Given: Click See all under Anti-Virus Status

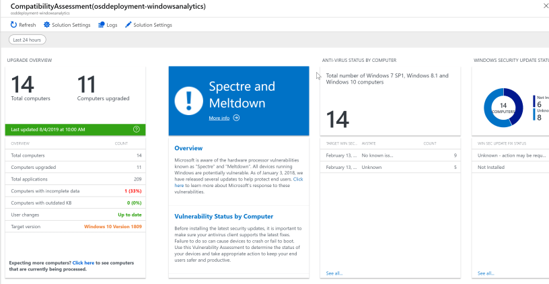Looking at the screenshot, I should [x=334, y=273].
